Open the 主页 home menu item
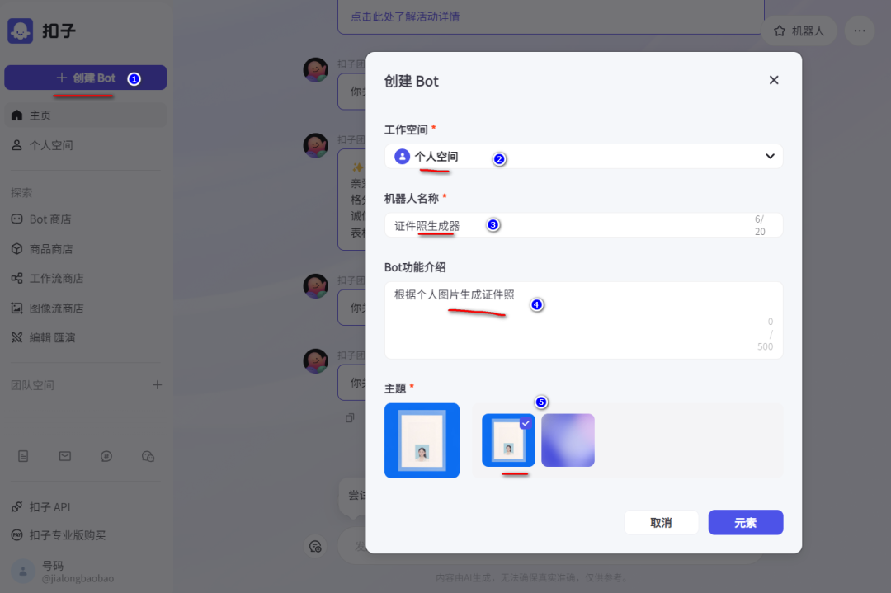Screen dimensions: 891x593 tap(85, 115)
